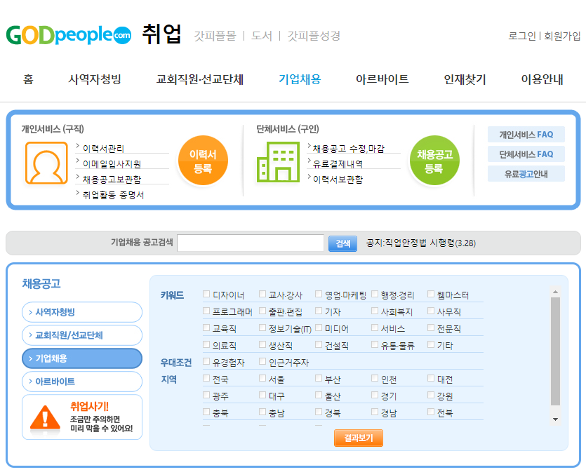Check the 교사·강사 keyword checkbox
586x472 pixels.
coord(262,294)
